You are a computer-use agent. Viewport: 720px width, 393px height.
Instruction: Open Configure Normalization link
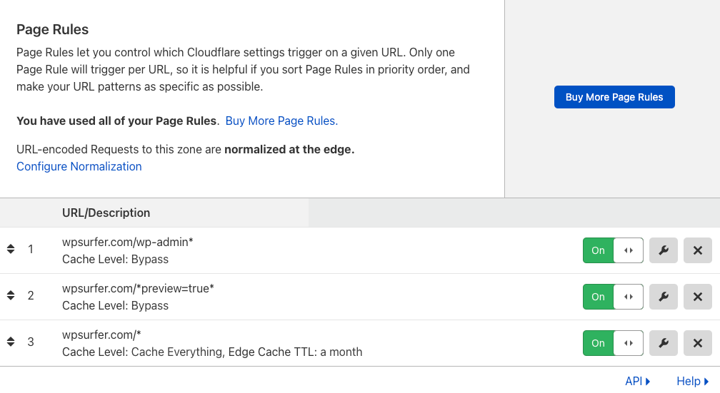tap(79, 166)
